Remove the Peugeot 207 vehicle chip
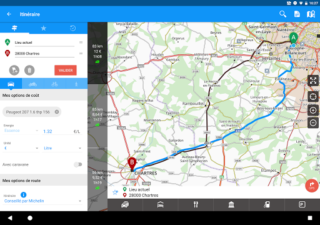The image size is (320, 225). tap(57, 112)
